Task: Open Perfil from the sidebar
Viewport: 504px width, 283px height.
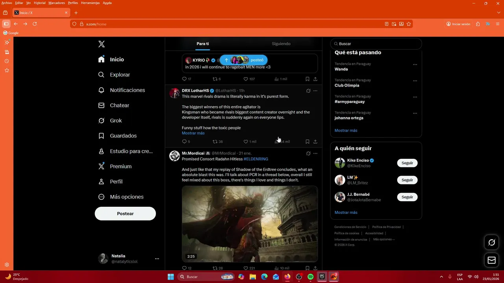Action: click(x=110, y=182)
